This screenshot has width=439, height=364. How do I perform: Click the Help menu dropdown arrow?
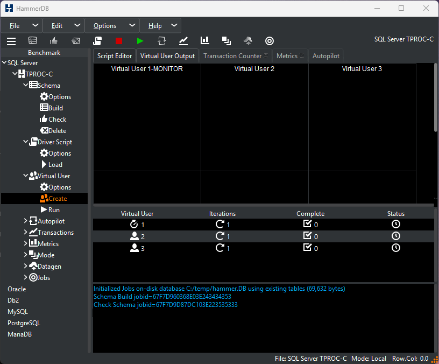click(x=174, y=25)
